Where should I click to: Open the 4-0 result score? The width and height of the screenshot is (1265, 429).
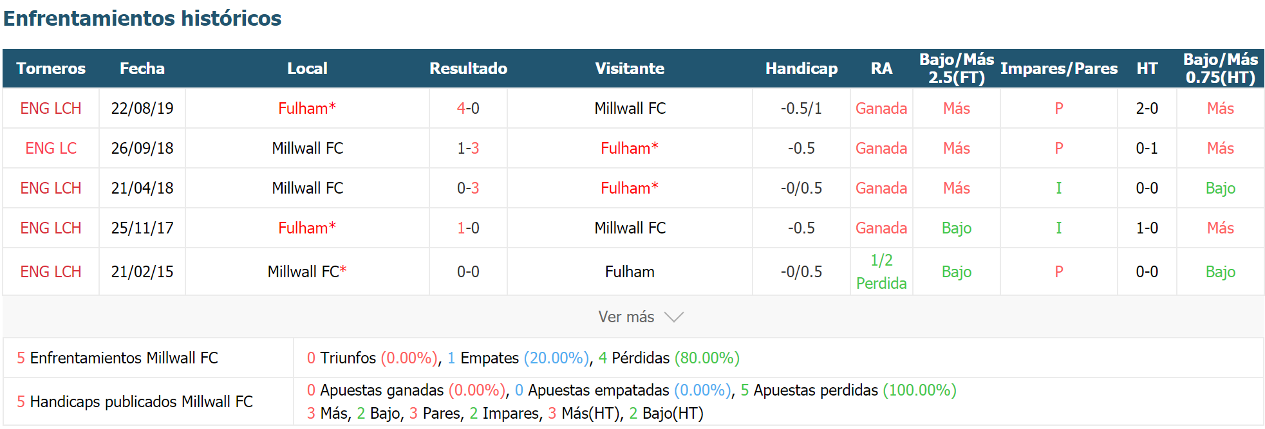click(468, 108)
